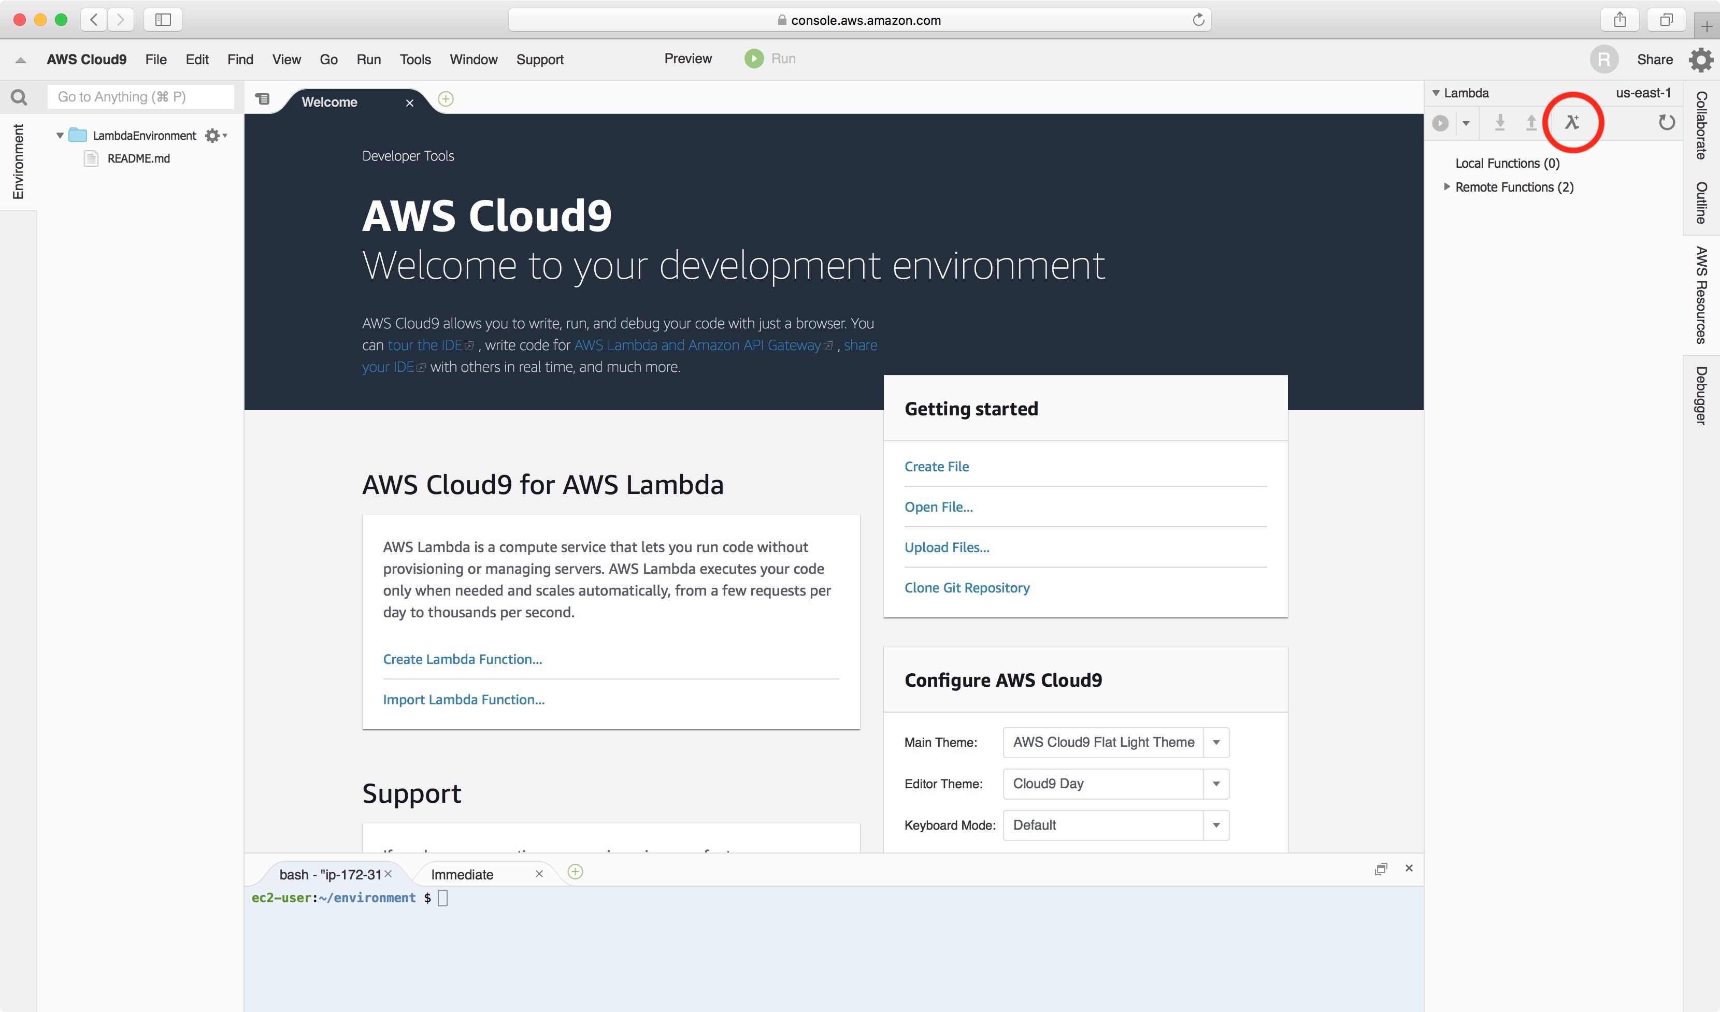Screen dimensions: 1720x1012
Task: Click the deploy function upload arrow icon
Action: point(1531,122)
